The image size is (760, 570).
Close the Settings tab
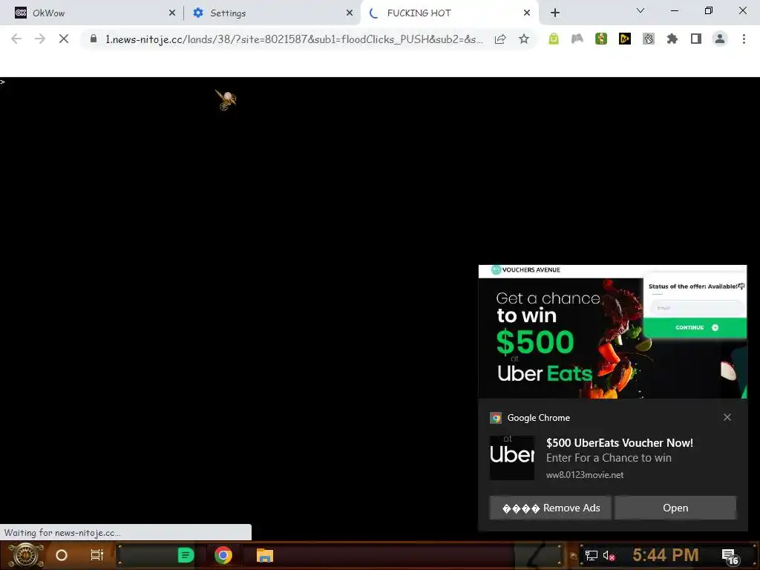coord(350,13)
